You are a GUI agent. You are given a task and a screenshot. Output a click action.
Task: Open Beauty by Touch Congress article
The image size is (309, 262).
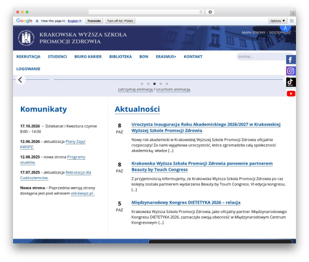(202, 167)
